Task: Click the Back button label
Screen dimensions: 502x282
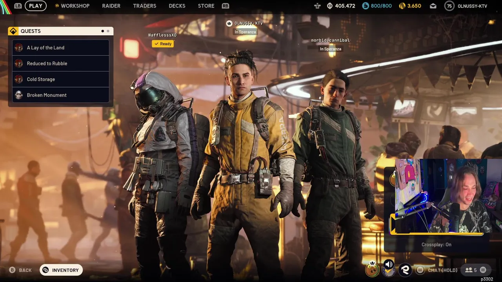Action: tap(25, 270)
